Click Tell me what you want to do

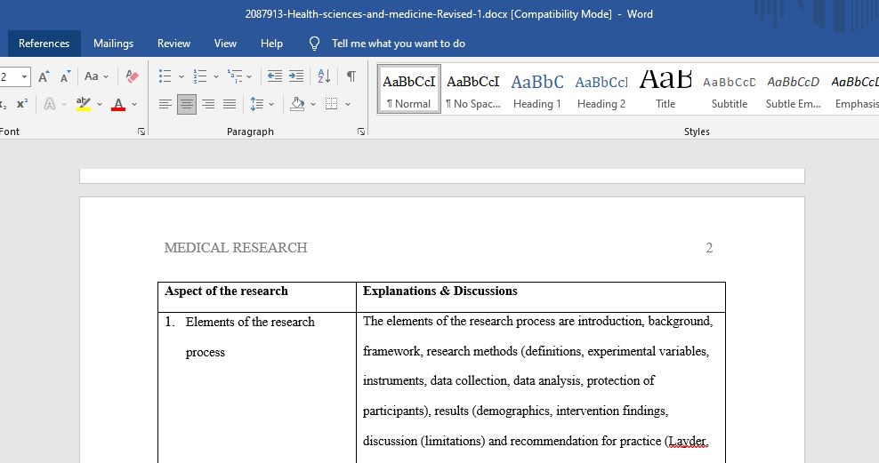(398, 44)
